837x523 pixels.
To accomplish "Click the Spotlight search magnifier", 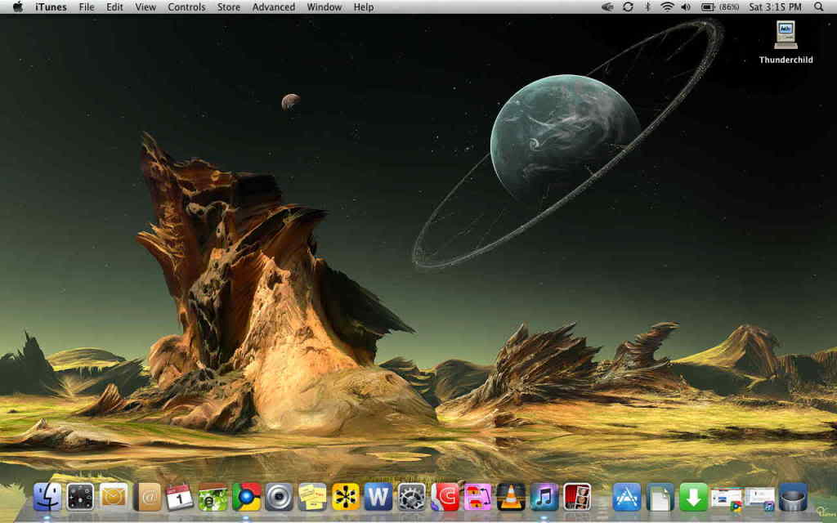I will point(819,7).
